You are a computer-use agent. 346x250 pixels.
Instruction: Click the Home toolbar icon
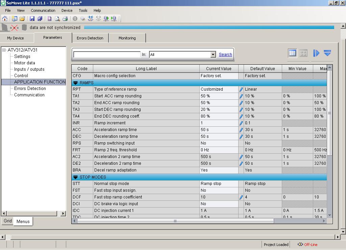5,19
